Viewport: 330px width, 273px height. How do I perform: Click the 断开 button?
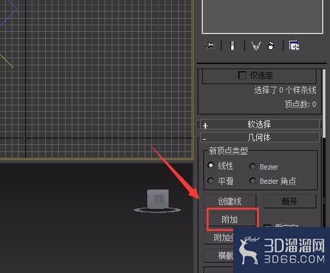tap(290, 201)
